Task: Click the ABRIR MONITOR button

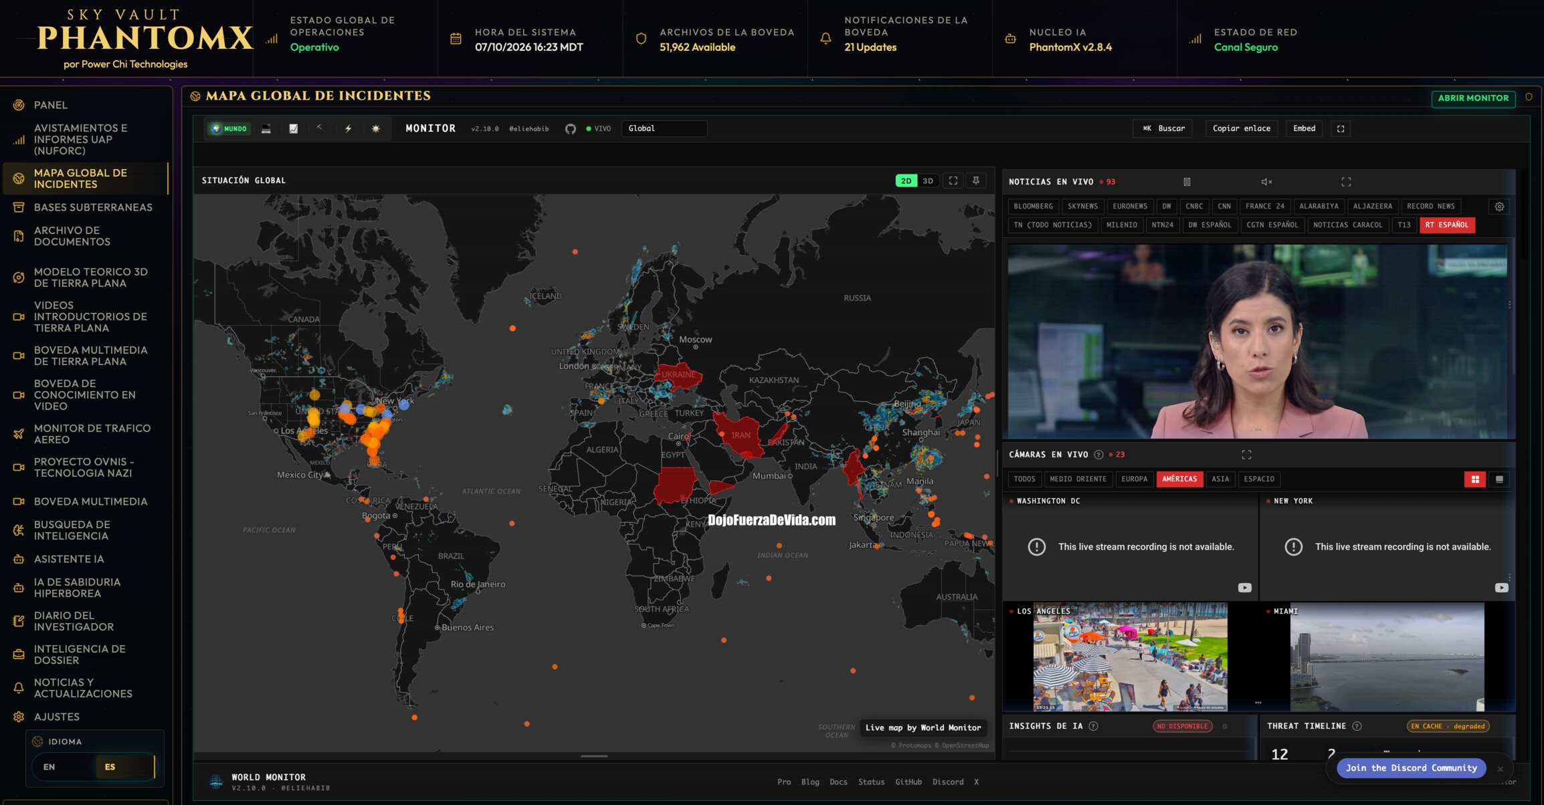Action: tap(1473, 98)
